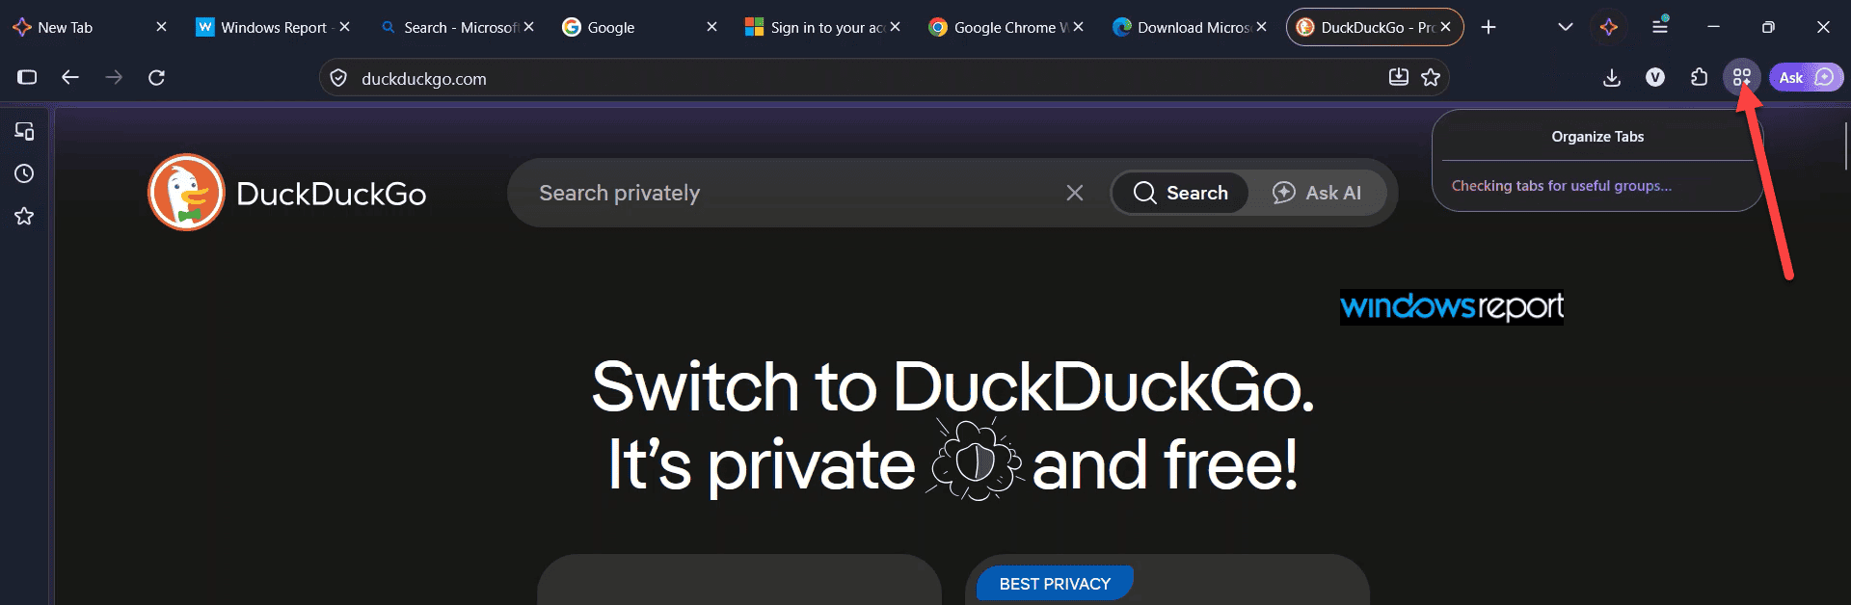Screen dimensions: 1851x605
Task: Close the Google tab
Action: coord(711,27)
